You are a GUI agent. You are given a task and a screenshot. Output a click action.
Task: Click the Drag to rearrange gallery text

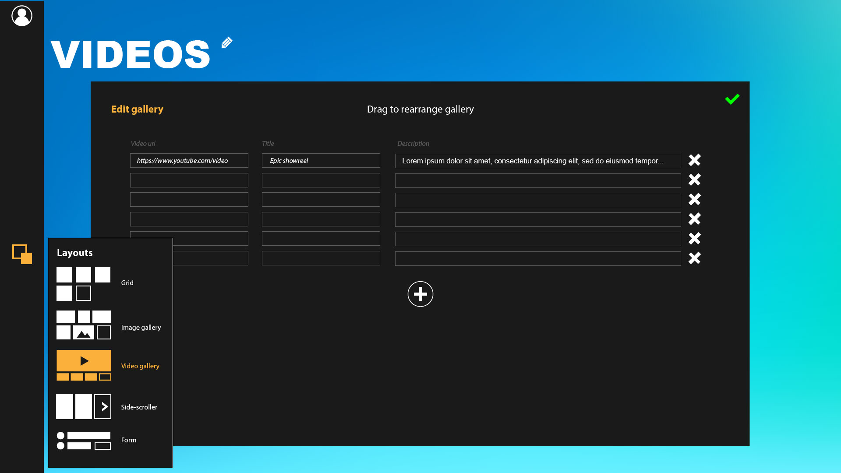tap(420, 109)
